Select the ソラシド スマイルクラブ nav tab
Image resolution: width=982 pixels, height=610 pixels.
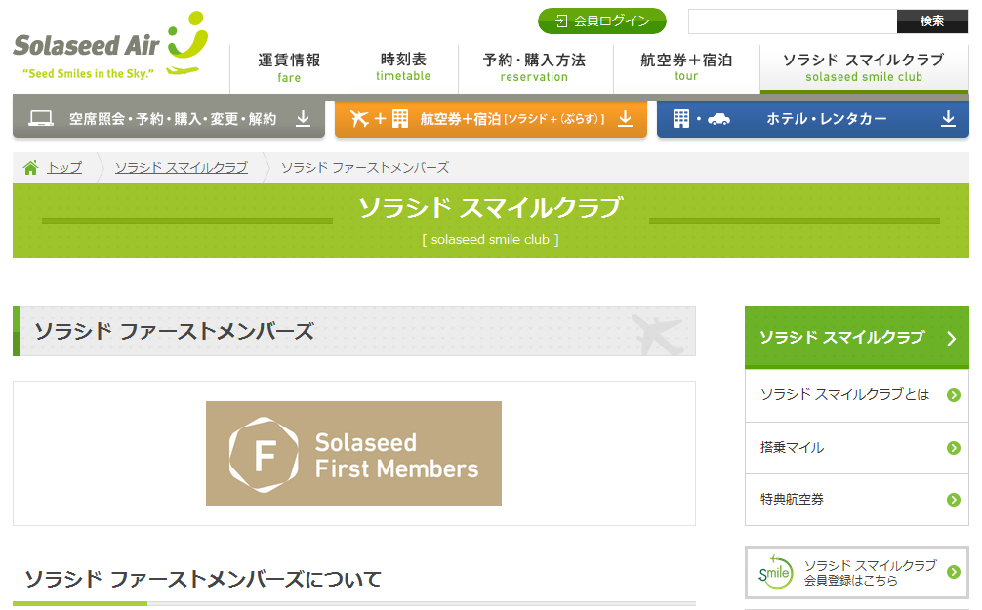[x=864, y=68]
